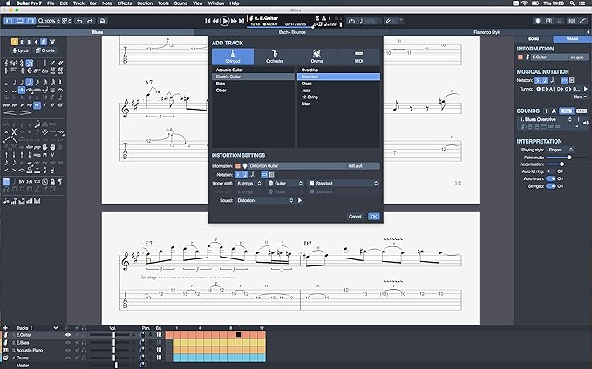The height and width of the screenshot is (369, 592).
Task: Click Cancel in the Add Track dialog
Action: tap(355, 216)
